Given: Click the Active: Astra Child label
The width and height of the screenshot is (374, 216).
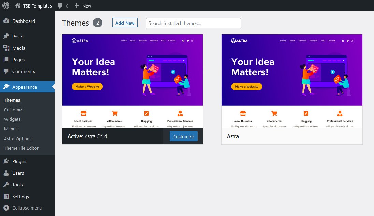Looking at the screenshot, I should coord(87,136).
